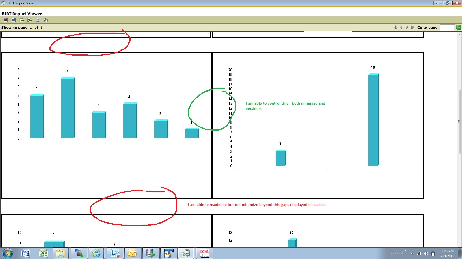
Task: Open the text editor T icon in taskbar
Action: pos(168,253)
